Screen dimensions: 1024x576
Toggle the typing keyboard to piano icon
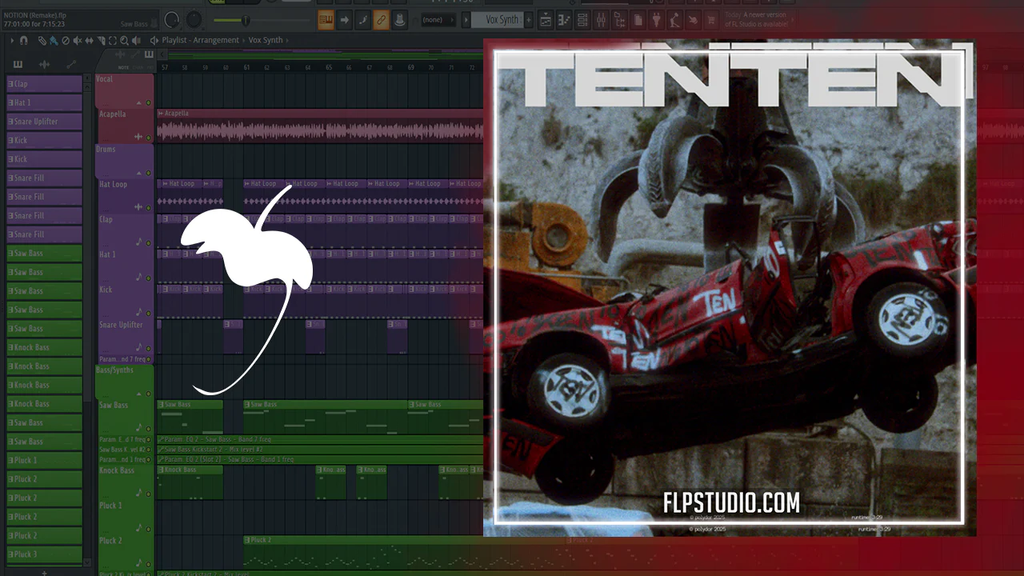pos(326,20)
